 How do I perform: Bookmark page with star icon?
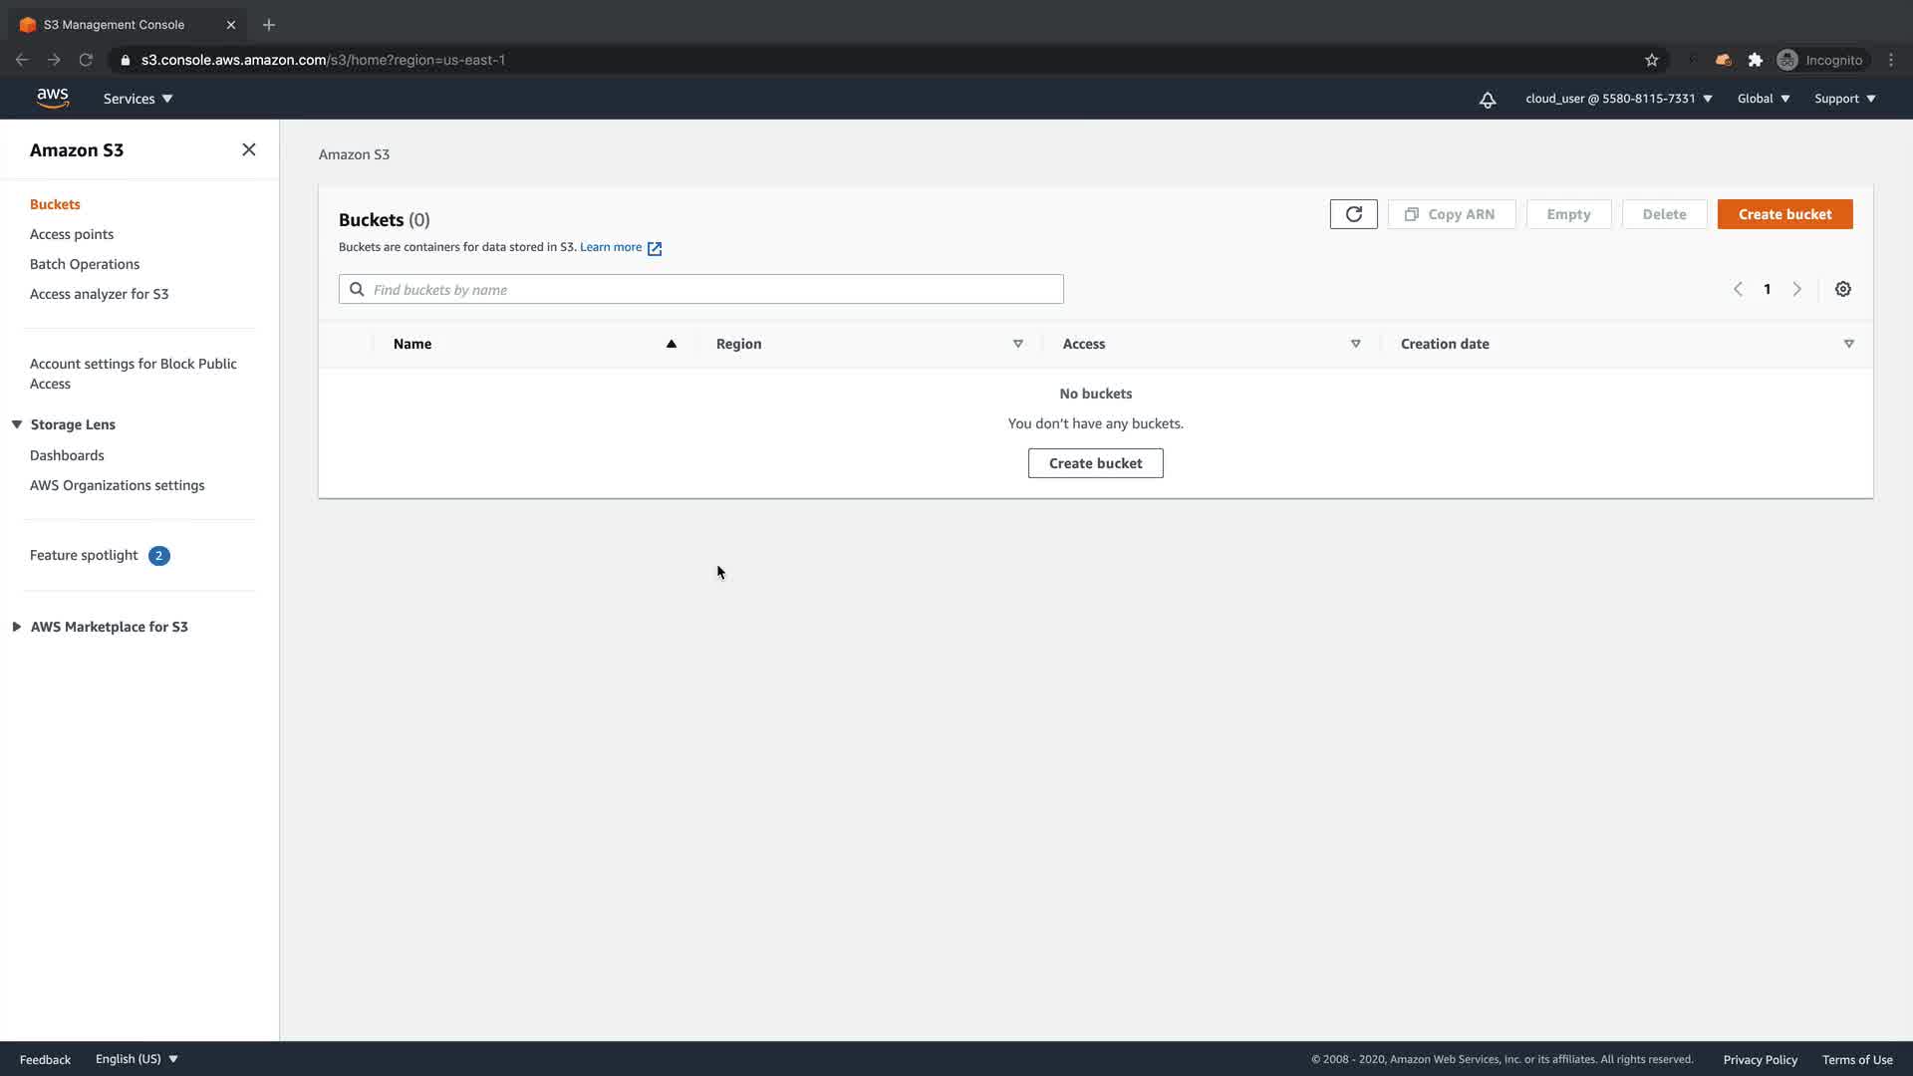pos(1652,60)
